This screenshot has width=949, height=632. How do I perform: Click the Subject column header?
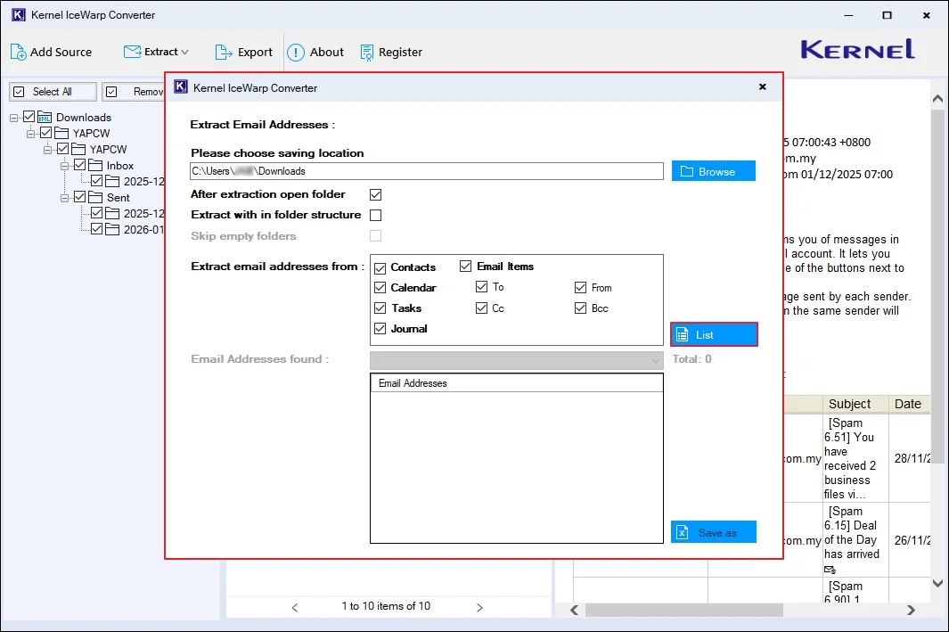(x=849, y=404)
